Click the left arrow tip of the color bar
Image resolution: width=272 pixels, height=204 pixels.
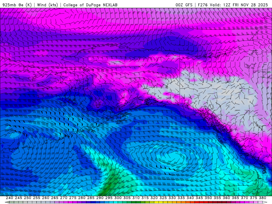(x=6, y=202)
